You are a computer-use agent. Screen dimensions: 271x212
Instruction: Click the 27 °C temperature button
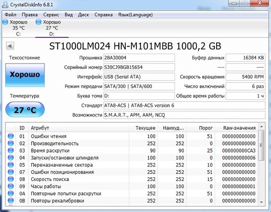[25, 109]
